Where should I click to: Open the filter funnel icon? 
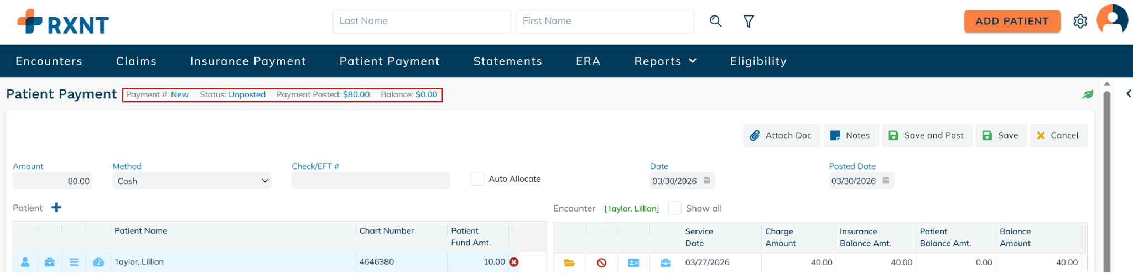click(749, 21)
